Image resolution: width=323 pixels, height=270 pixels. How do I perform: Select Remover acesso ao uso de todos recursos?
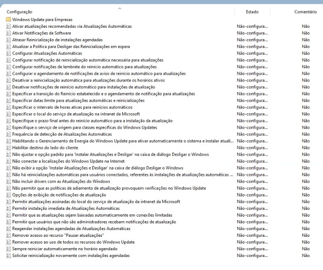point(73,242)
